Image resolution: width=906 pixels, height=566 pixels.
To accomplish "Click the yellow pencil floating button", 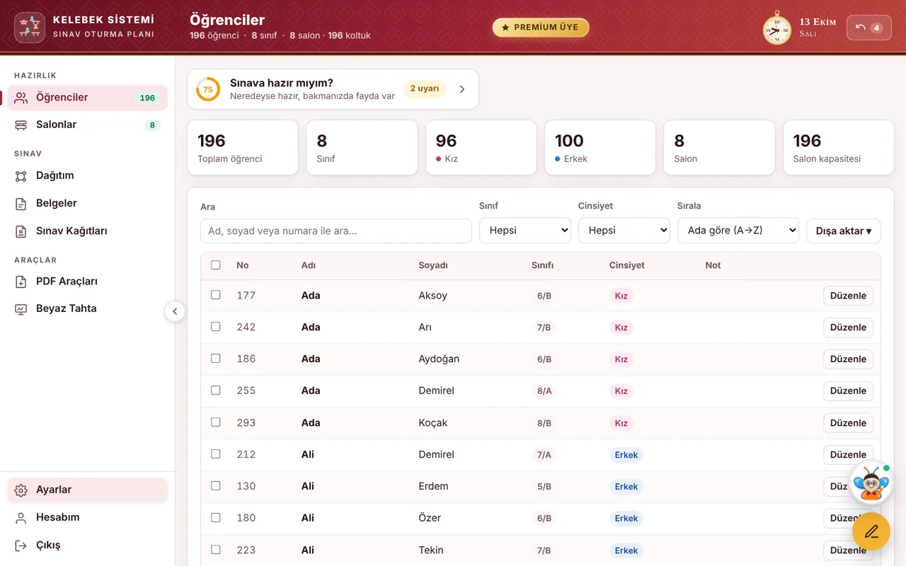I will click(871, 531).
